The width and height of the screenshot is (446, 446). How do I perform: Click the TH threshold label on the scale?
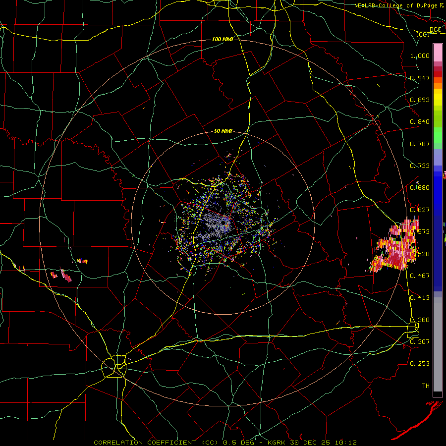(426, 386)
